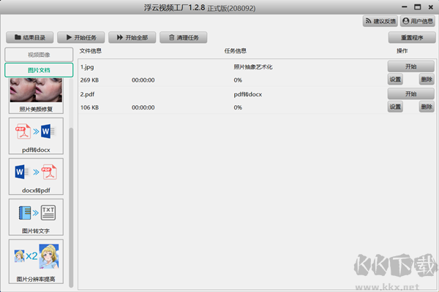Viewport: 439px width, 292px height.
Task: Open 建议反馈 feedback
Action: coord(380,21)
